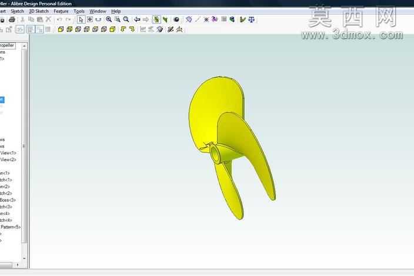Click the Paste icon in the toolbar

(40, 19)
